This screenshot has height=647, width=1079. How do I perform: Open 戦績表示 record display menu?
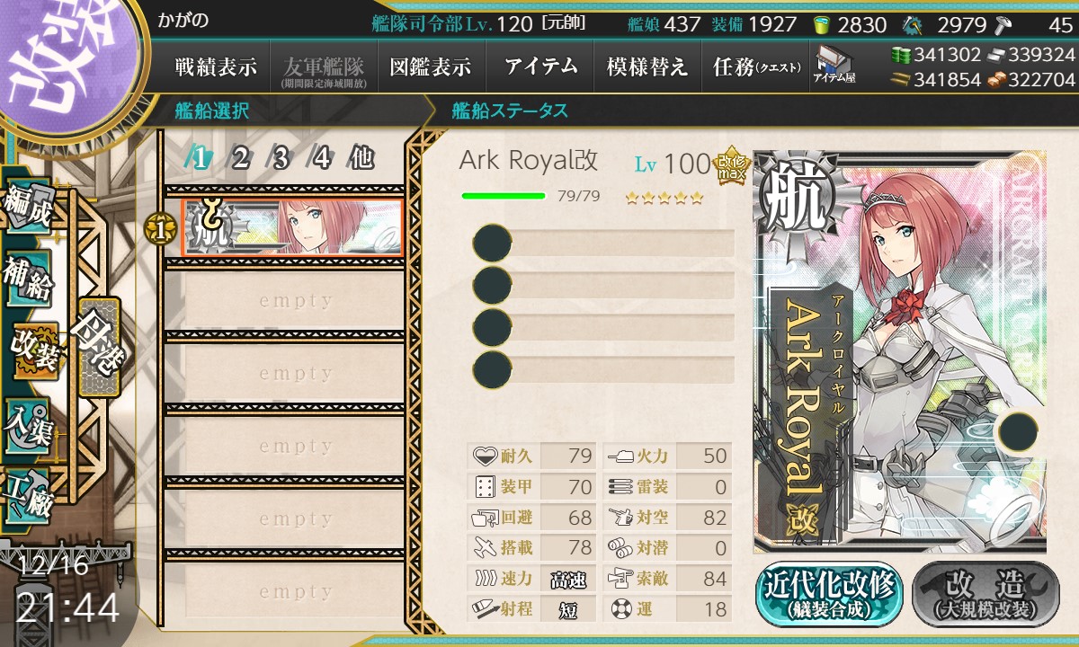[216, 66]
